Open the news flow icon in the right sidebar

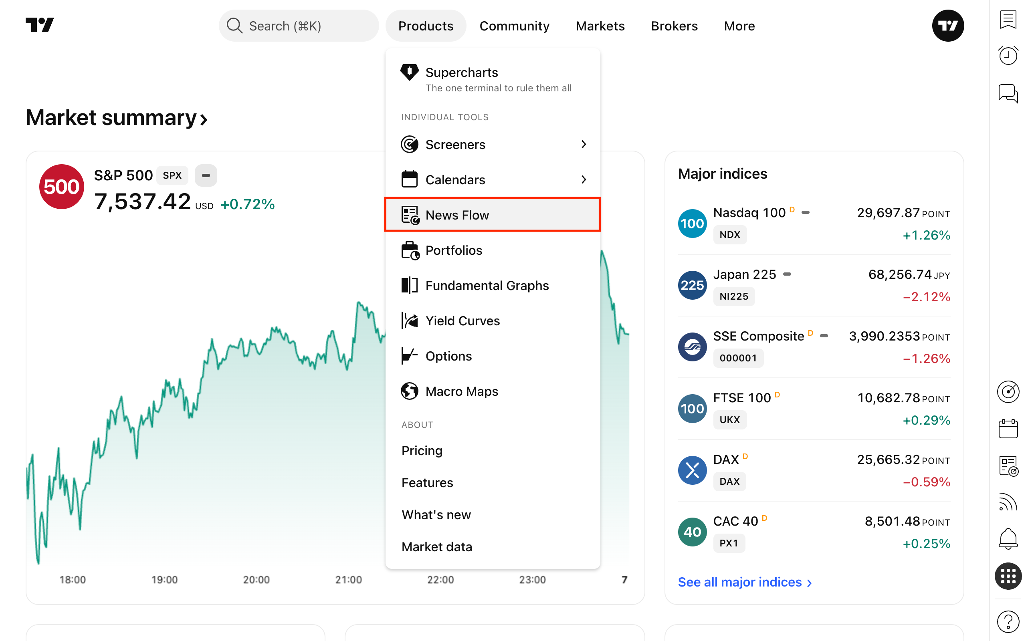point(1008,466)
